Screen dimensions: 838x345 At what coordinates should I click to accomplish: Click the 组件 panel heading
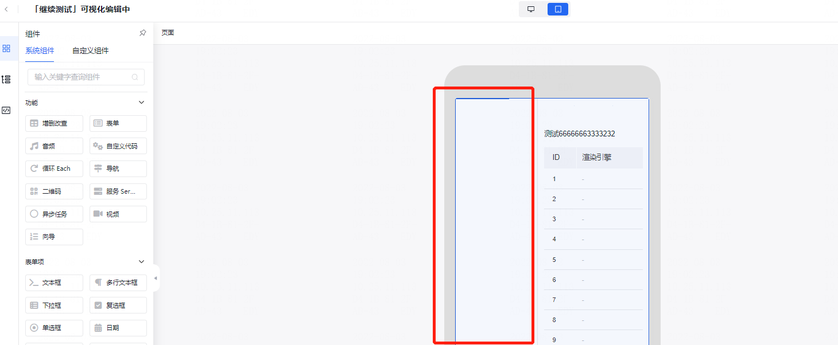pyautogui.click(x=33, y=34)
